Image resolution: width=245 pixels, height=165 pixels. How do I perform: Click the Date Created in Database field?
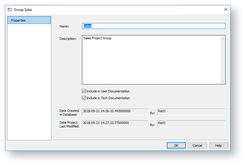115,112
